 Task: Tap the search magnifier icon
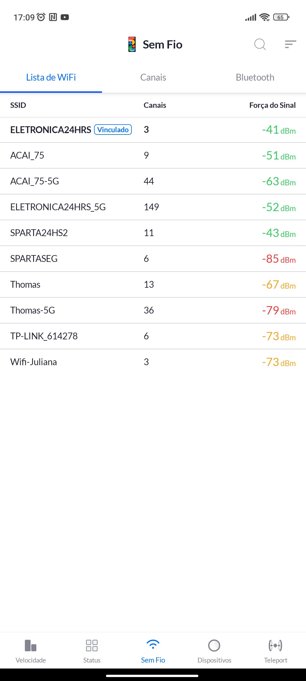[x=260, y=44]
